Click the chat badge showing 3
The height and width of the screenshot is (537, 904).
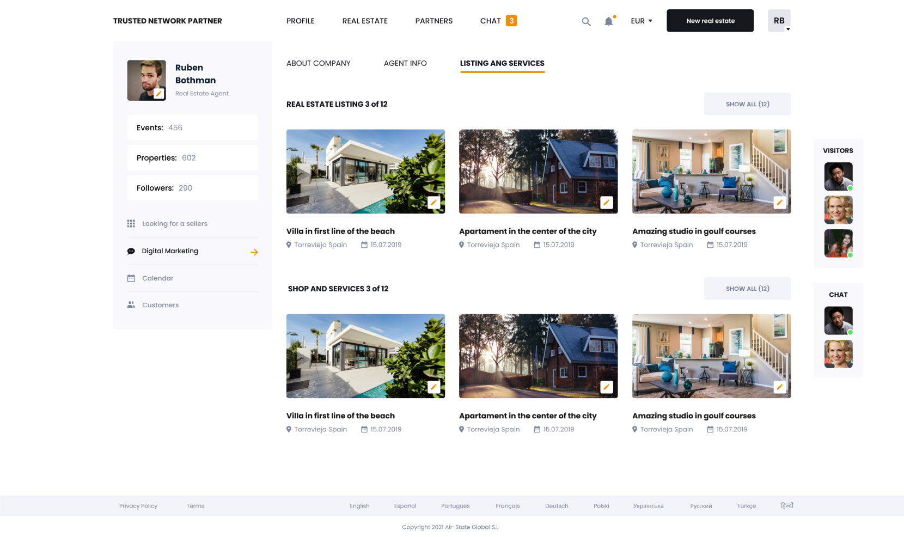pos(511,21)
